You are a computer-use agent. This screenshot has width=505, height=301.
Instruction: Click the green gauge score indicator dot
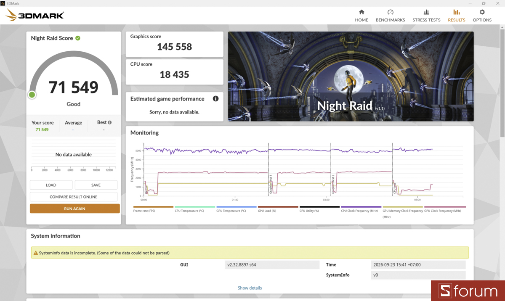pos(32,95)
